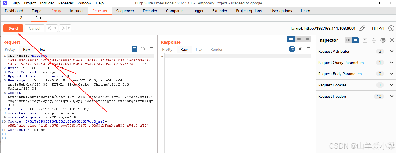Switch to the Comparer tab
The width and height of the screenshot is (396, 153).
point(174,11)
